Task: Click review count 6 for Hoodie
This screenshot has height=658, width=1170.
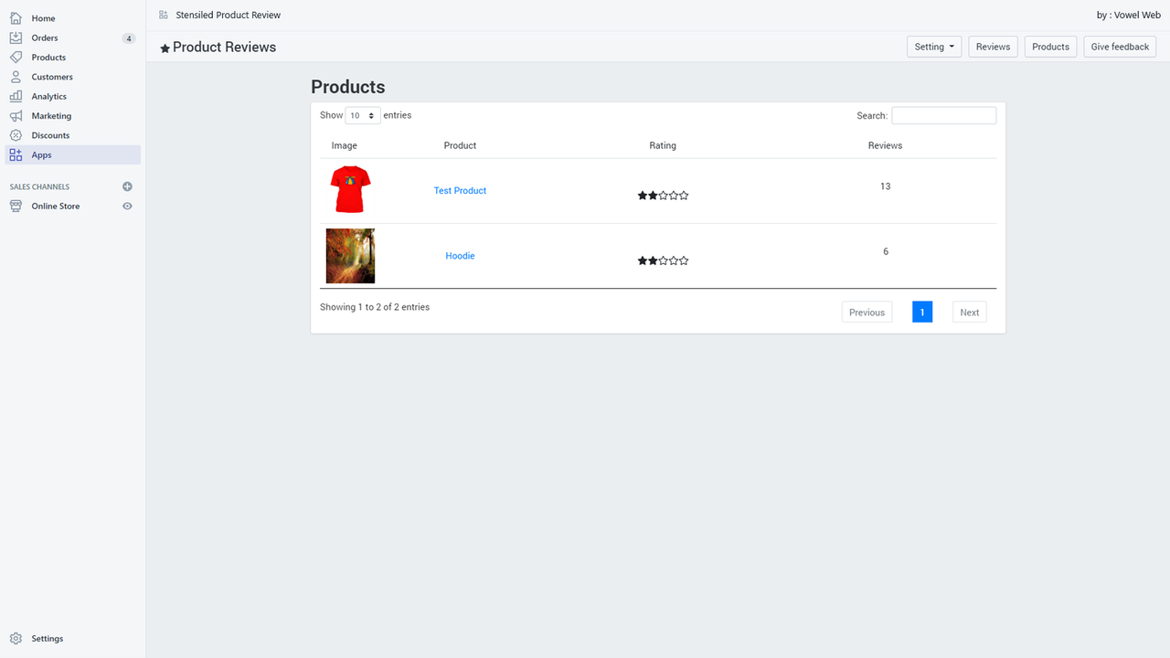Action: (885, 251)
